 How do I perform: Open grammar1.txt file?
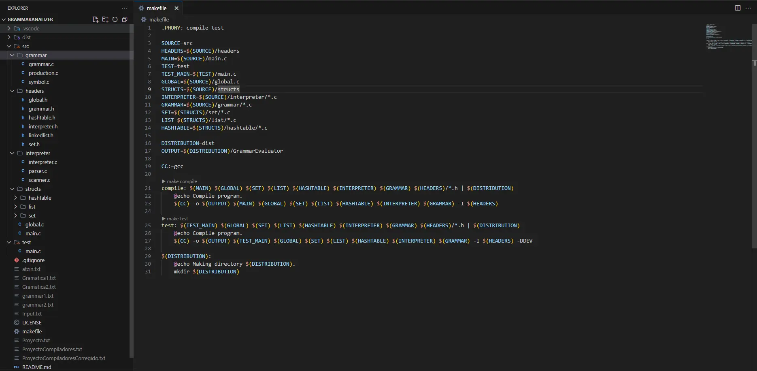pos(67,296)
